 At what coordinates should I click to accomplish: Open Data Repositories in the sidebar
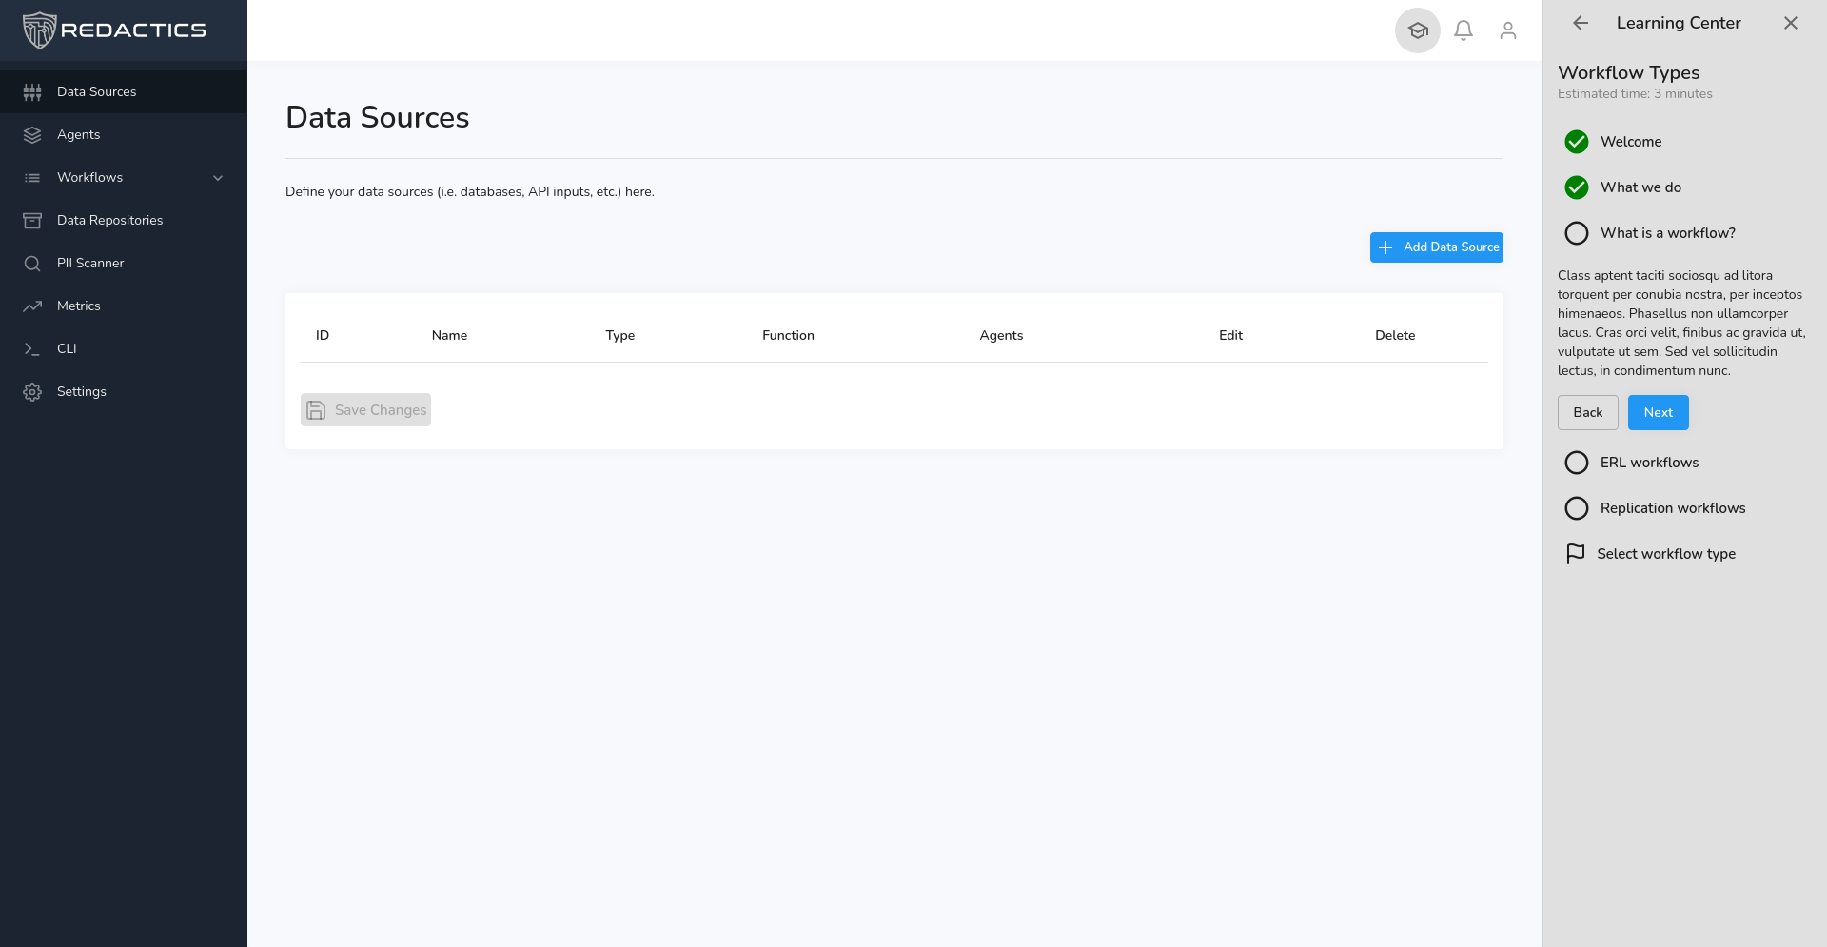pyautogui.click(x=109, y=221)
